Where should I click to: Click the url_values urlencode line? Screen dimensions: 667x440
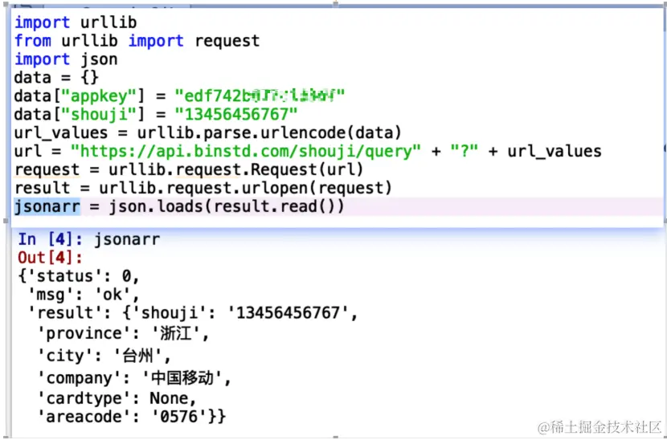click(207, 133)
